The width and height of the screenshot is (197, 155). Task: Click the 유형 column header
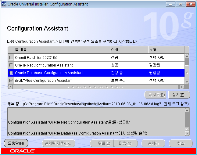tap(166, 50)
